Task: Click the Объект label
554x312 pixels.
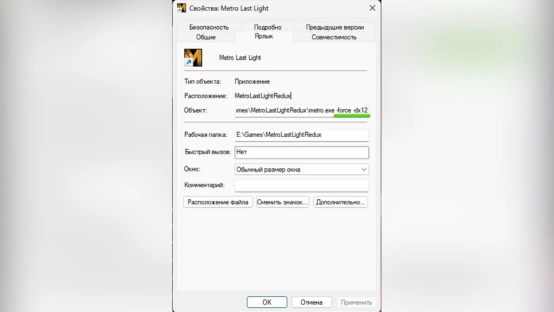Action: [196, 110]
